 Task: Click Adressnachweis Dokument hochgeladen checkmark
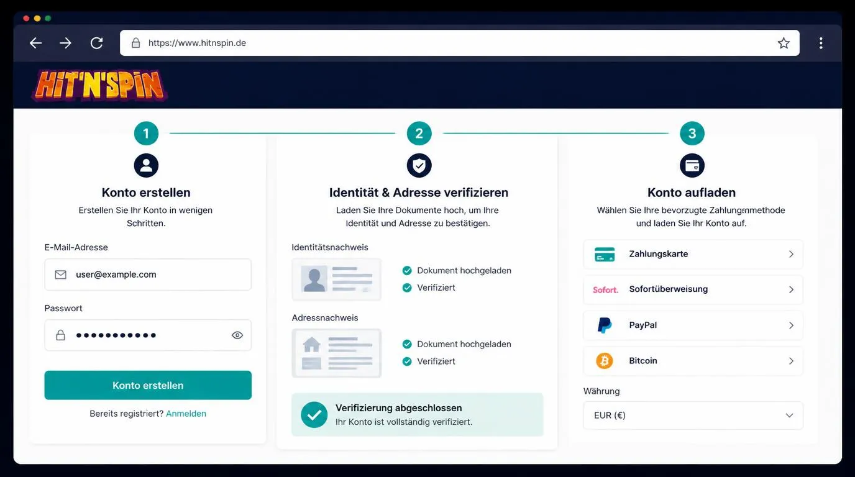click(x=407, y=344)
